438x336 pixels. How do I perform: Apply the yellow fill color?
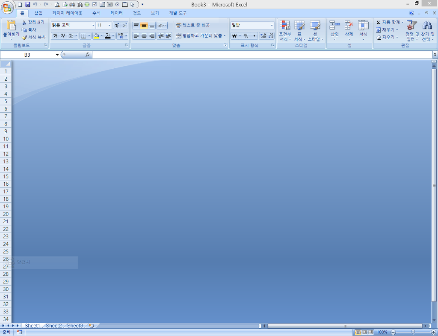97,36
